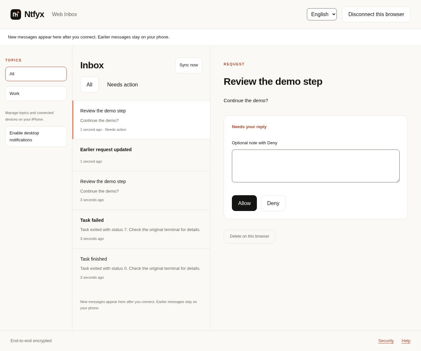Screen dimensions: 421x351
Task: Click the Needs your reply label
Action: coord(249,127)
